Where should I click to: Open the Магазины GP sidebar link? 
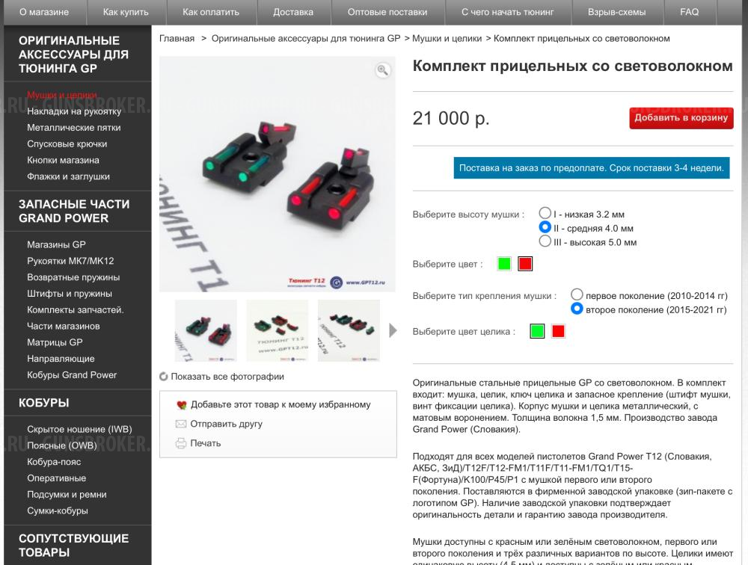point(56,244)
